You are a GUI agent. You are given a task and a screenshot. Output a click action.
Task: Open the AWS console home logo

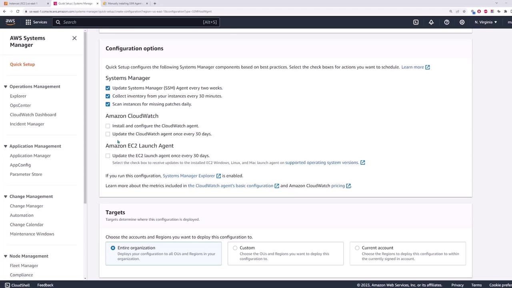(x=10, y=22)
